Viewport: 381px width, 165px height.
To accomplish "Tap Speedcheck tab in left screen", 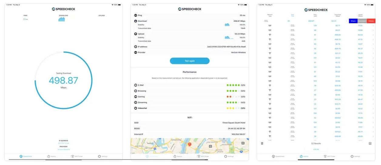I will tap(25, 157).
